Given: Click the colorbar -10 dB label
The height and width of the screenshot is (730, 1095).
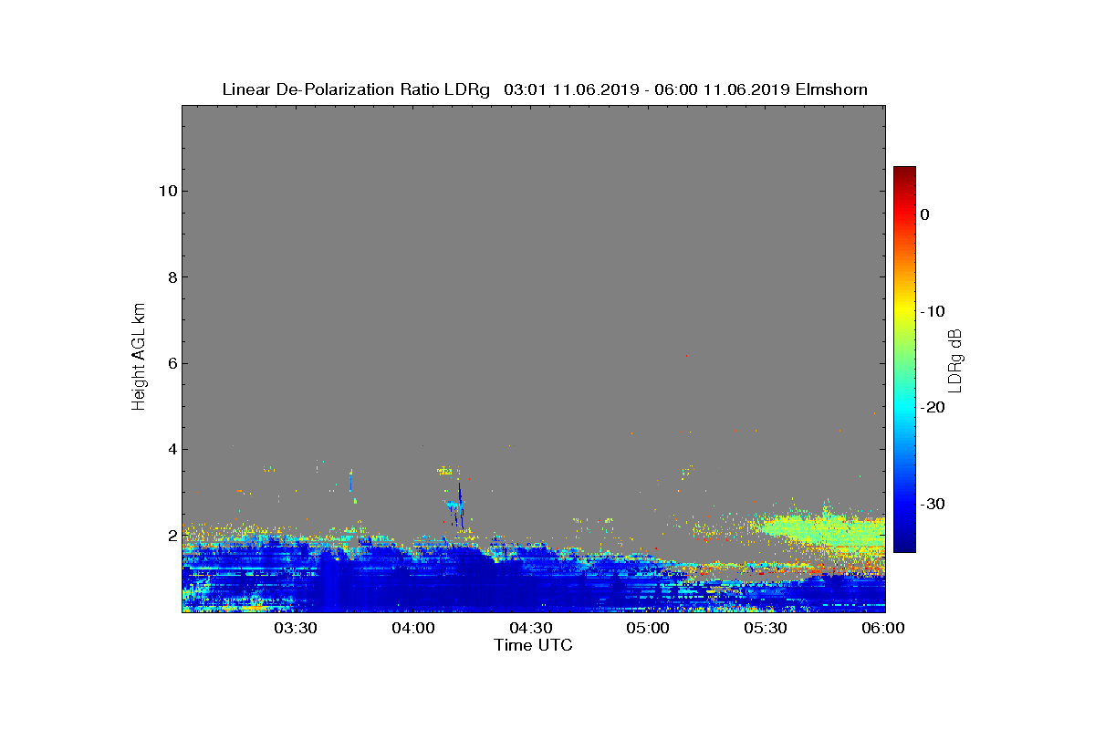Looking at the screenshot, I should pos(933,311).
